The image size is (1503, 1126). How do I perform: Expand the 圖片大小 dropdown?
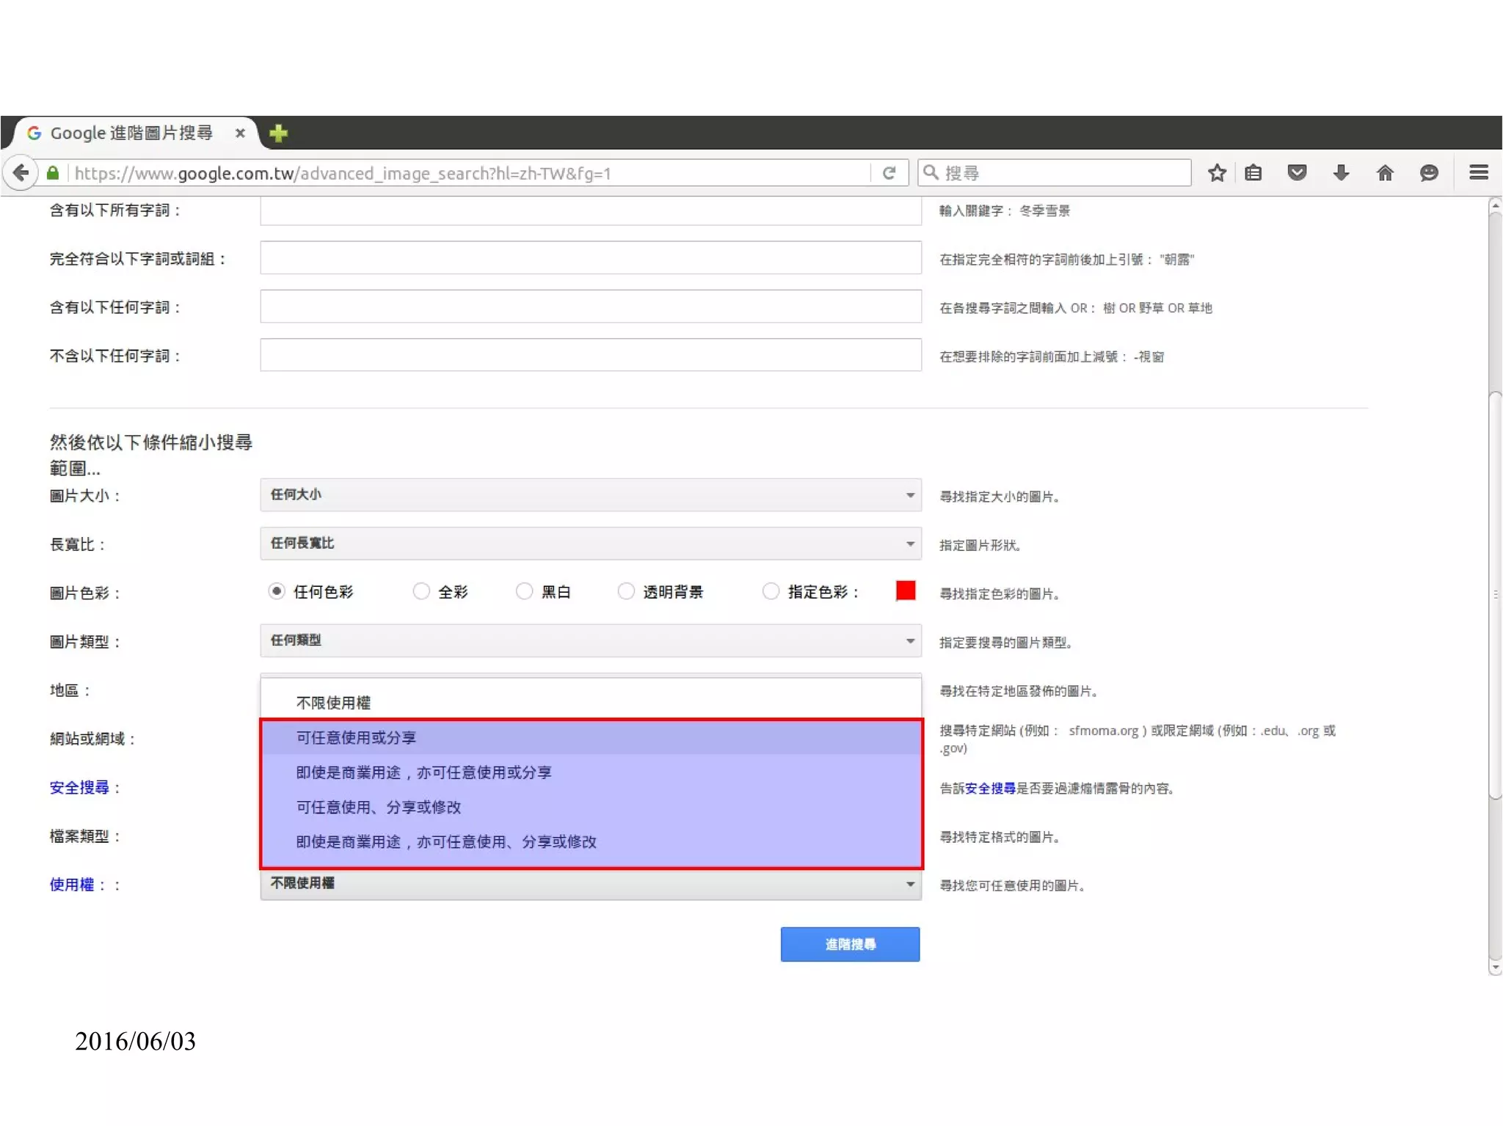[590, 495]
